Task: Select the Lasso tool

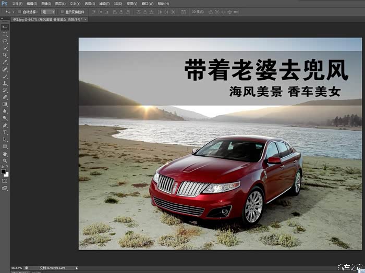Action: tap(5, 41)
